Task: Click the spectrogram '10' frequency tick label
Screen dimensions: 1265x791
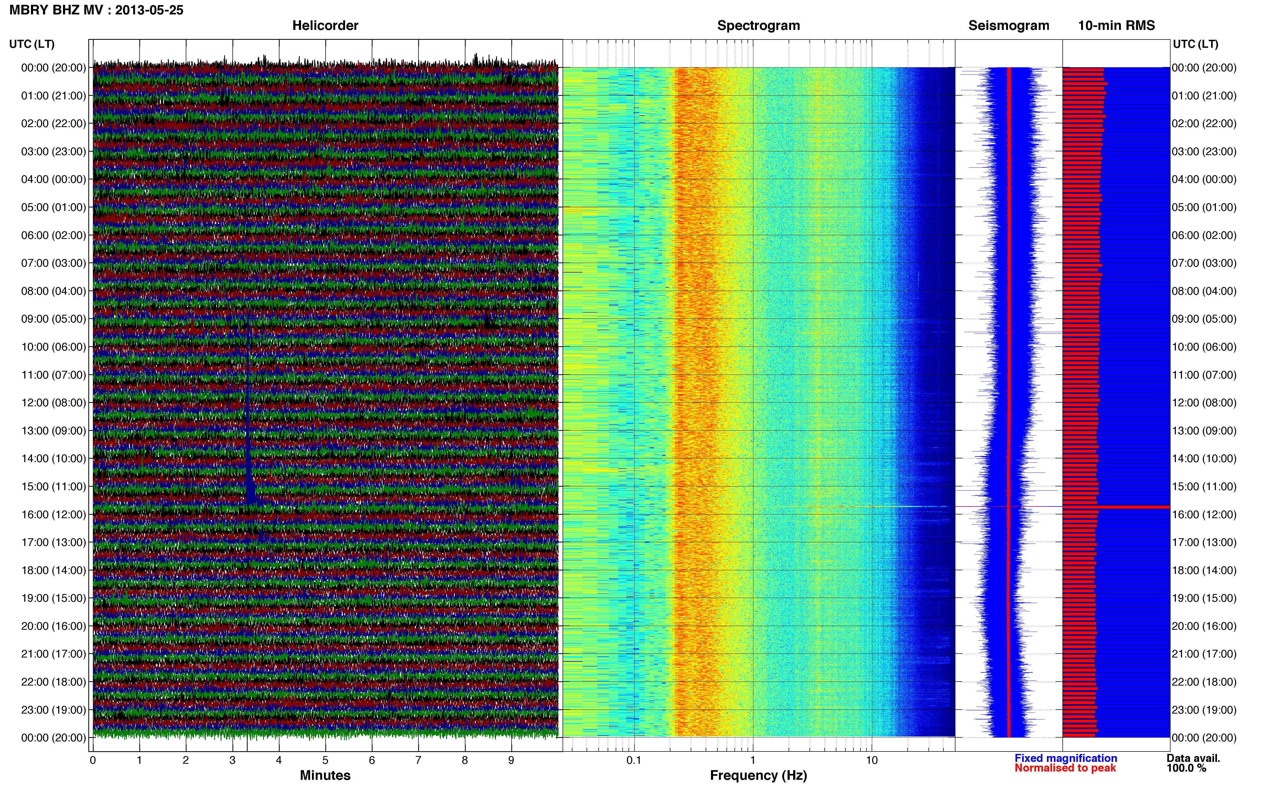Action: pyautogui.click(x=871, y=760)
